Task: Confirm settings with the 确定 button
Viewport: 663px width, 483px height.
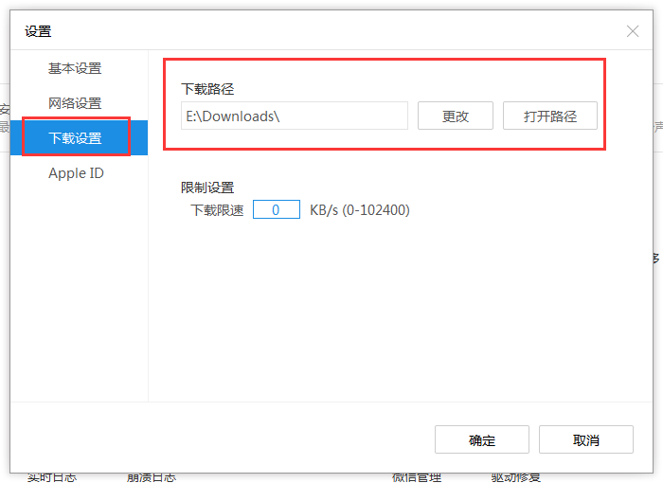Action: (482, 439)
